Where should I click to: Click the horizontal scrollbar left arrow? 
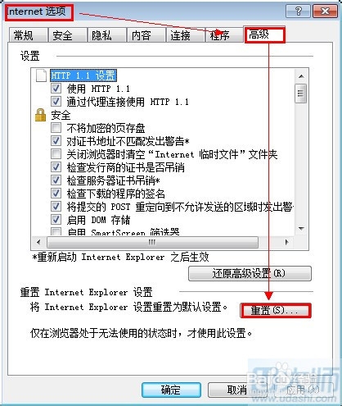tap(38, 242)
